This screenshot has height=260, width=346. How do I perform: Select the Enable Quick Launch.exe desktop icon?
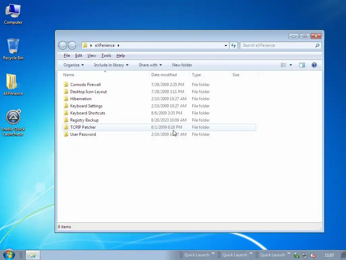pos(13,123)
